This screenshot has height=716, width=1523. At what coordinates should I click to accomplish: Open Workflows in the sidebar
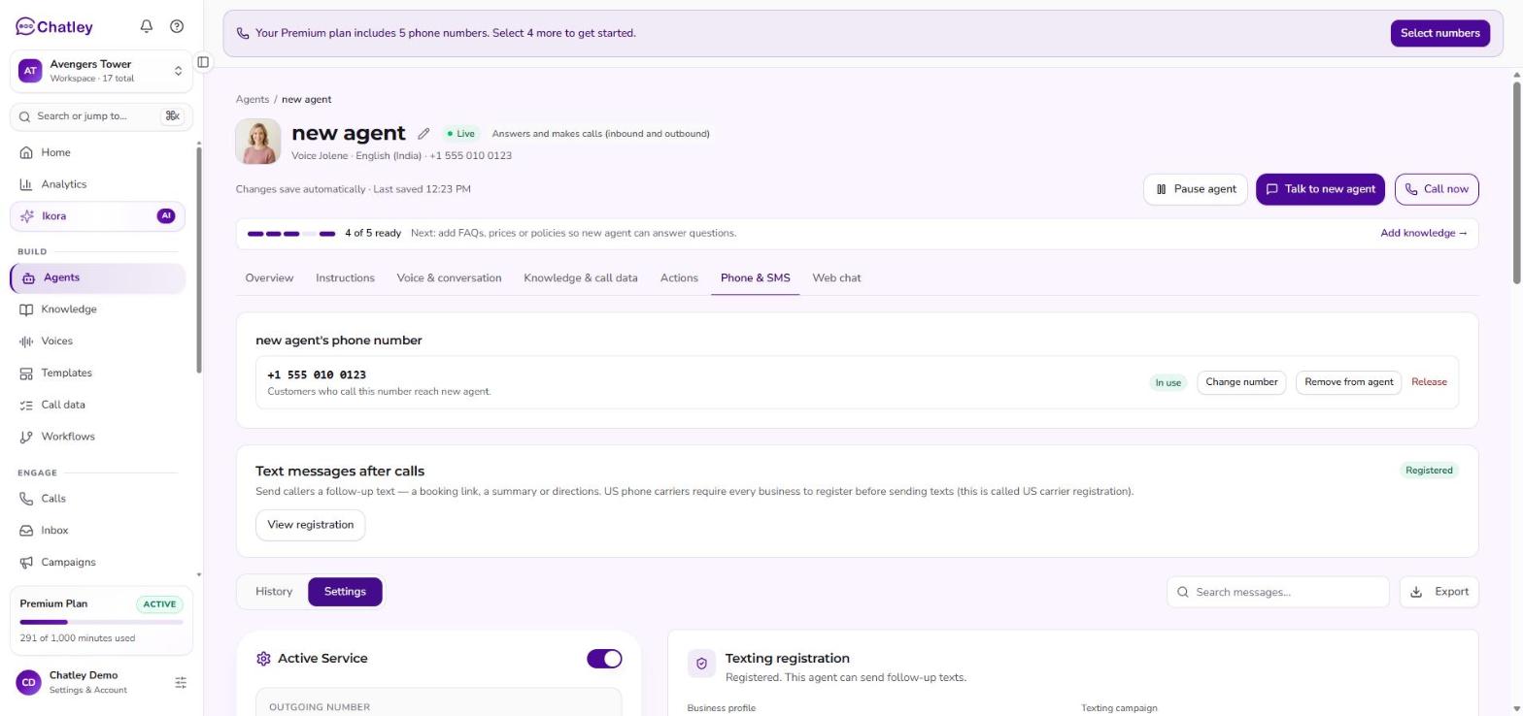(x=97, y=437)
